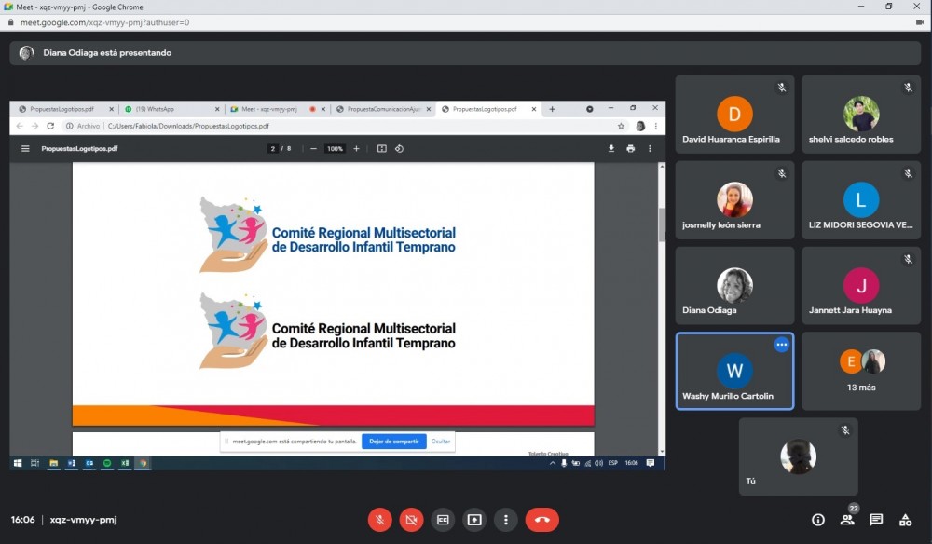Click the Present now screen share icon
Screen dimensions: 932x544
click(474, 520)
